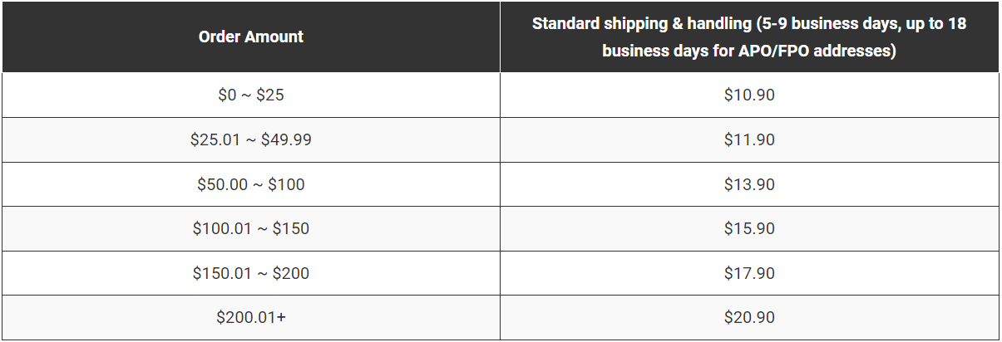Click the Order Amount column header
1002x342 pixels.
(251, 37)
